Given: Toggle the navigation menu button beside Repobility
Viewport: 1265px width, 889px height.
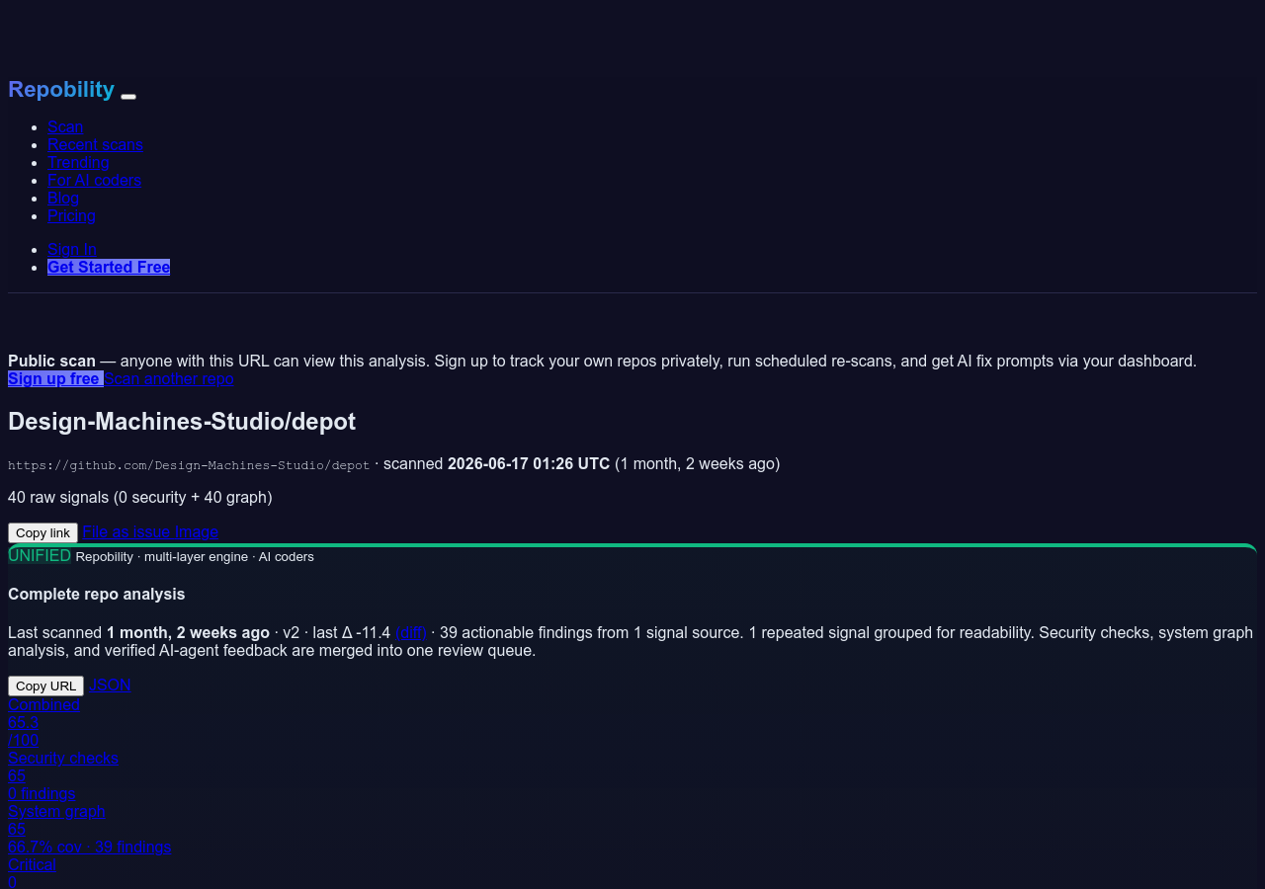Looking at the screenshot, I should 128,96.
